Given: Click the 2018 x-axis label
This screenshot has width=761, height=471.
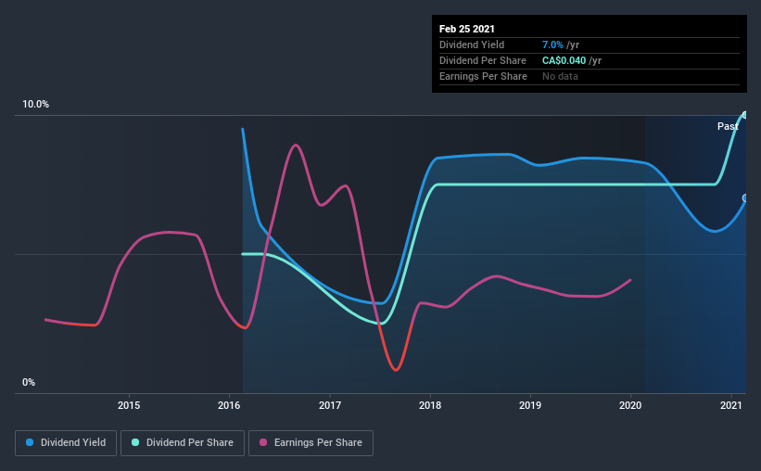Looking at the screenshot, I should pos(430,405).
